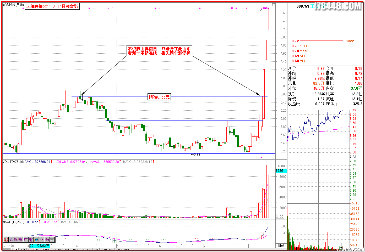Click the cyan 8685 volume readout
365x252 pixels.
tap(281, 171)
